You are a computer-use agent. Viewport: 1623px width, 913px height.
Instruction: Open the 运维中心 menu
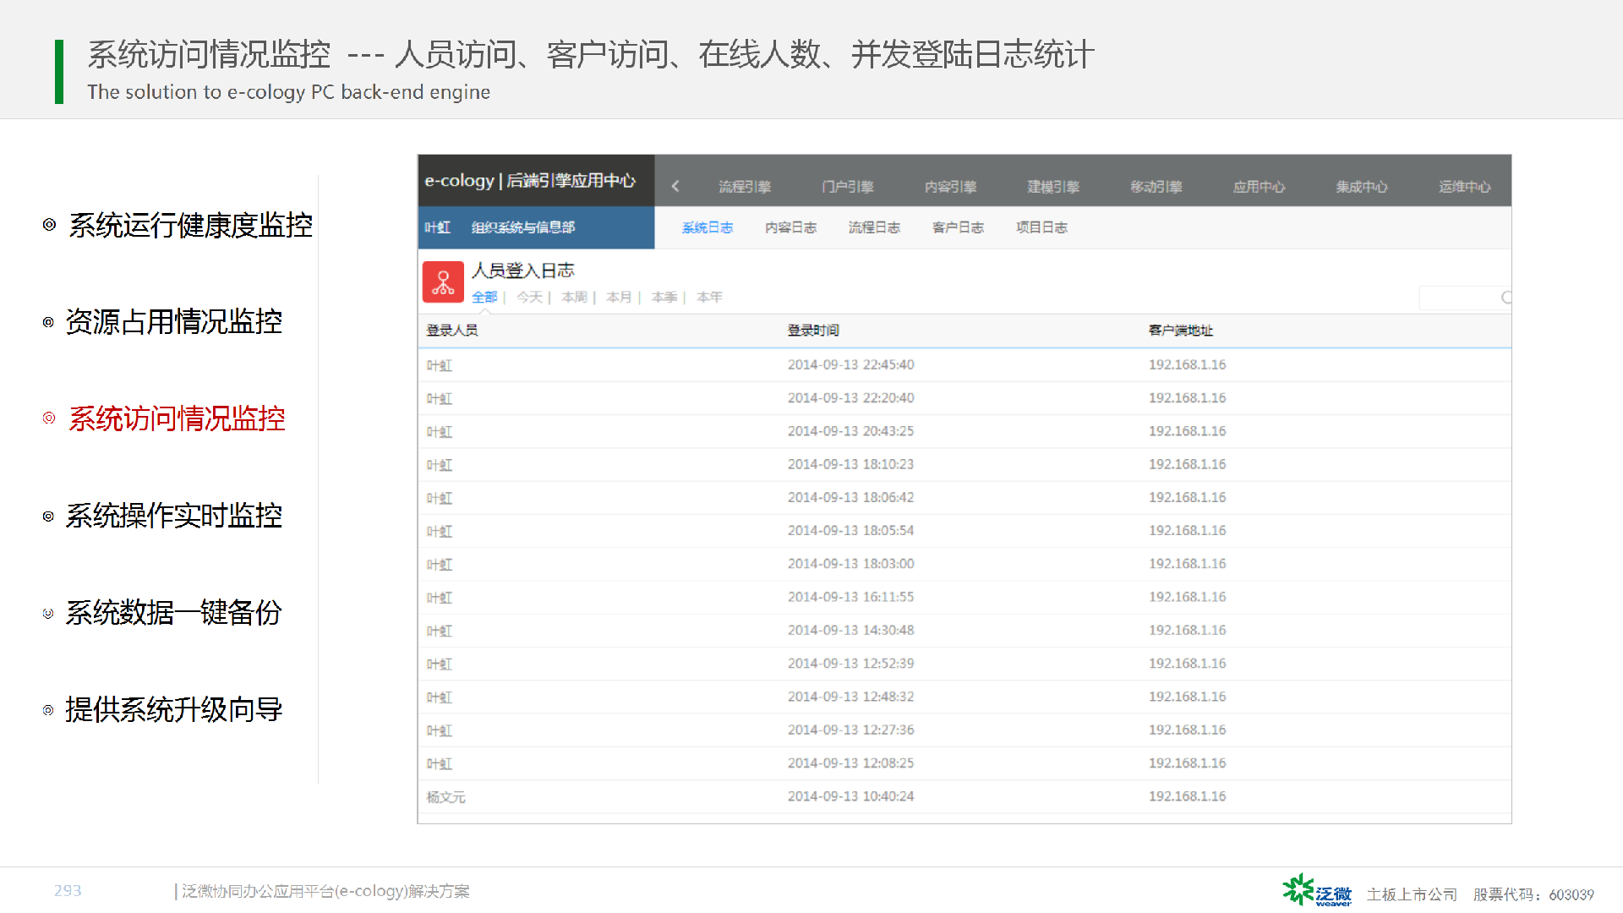(1465, 187)
